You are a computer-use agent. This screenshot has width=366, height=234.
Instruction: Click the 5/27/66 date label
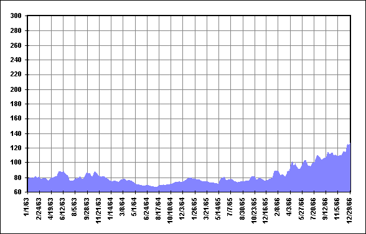coord(301,209)
